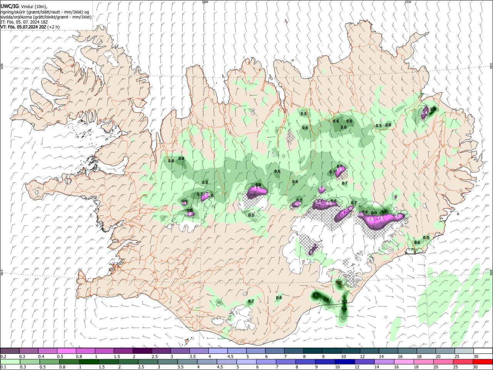
Task: Click the lavender swatch between 4 and 4.5 on the upper scale
Action: click(217, 351)
